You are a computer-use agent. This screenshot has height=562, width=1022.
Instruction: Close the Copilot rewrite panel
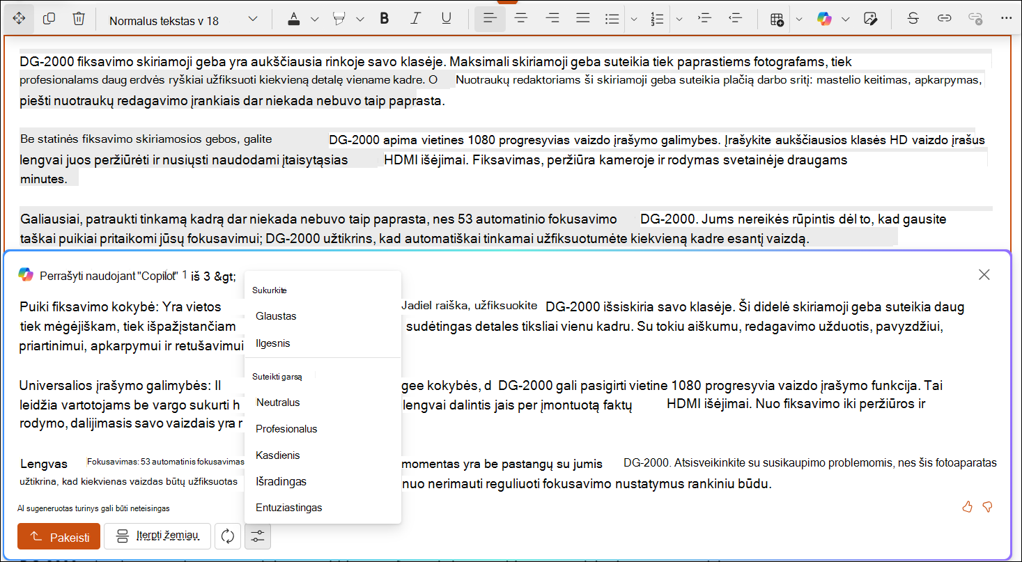(x=984, y=274)
